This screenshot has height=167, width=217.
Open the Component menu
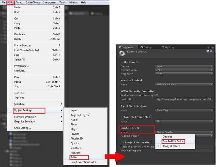tap(49, 3)
